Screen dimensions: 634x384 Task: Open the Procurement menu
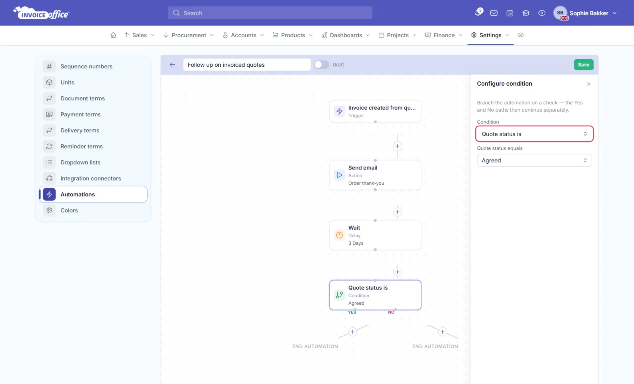click(188, 35)
